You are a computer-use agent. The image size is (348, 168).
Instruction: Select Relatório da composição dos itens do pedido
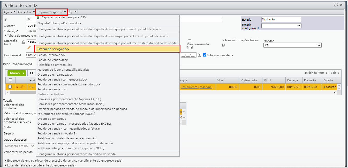(x=108, y=143)
